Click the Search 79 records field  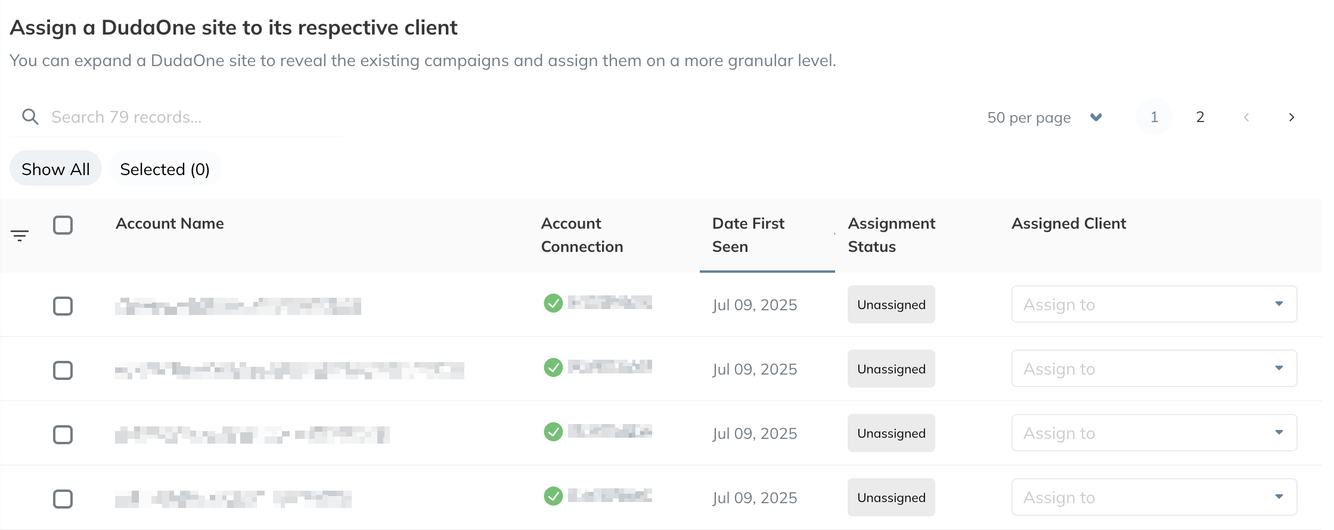(x=191, y=117)
